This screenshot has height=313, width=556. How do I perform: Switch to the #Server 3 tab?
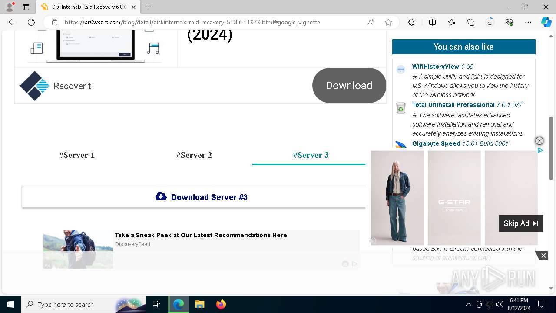coord(311,155)
